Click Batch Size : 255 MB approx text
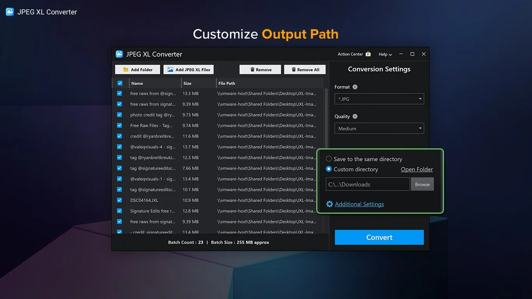 (x=240, y=242)
